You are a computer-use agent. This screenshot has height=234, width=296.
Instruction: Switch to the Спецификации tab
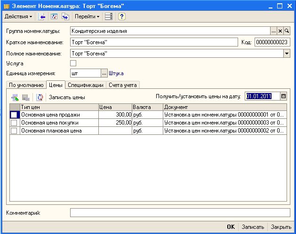click(x=85, y=85)
